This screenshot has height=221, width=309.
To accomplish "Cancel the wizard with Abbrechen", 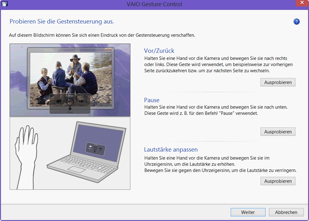I will point(286,212).
